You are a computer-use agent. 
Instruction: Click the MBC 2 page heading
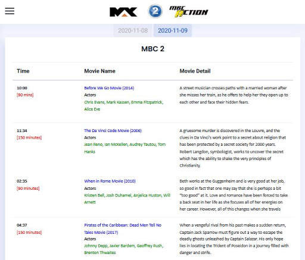pyautogui.click(x=152, y=49)
